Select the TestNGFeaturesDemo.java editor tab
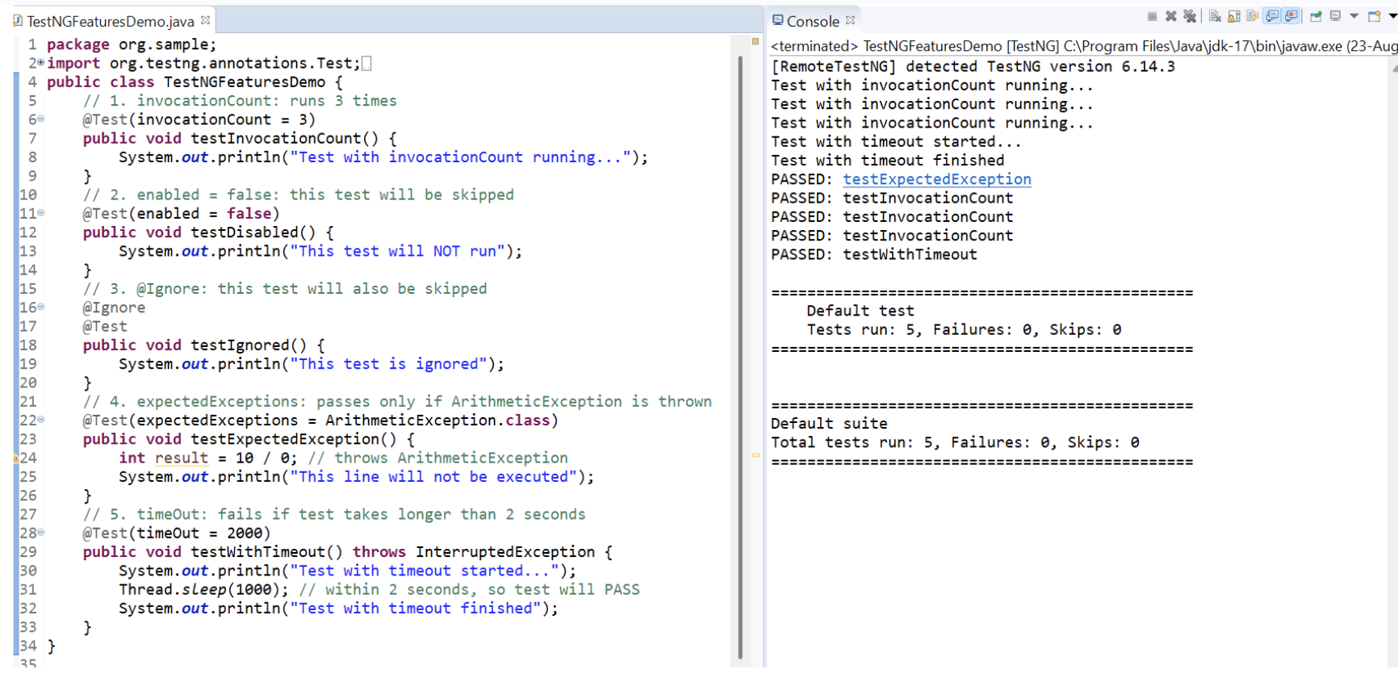 click(110, 21)
